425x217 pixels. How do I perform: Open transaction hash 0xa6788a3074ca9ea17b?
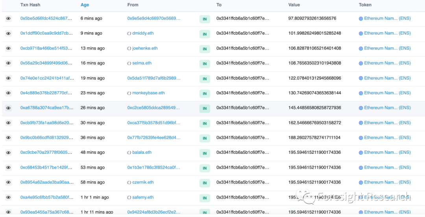(46, 108)
